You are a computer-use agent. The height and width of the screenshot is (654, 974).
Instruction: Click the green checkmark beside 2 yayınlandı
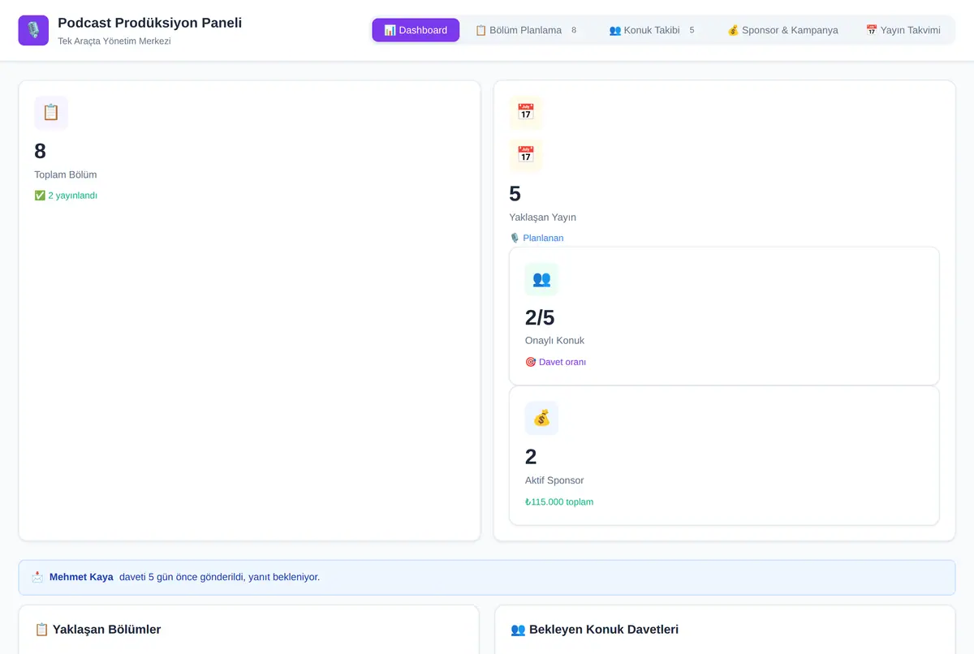click(x=40, y=196)
